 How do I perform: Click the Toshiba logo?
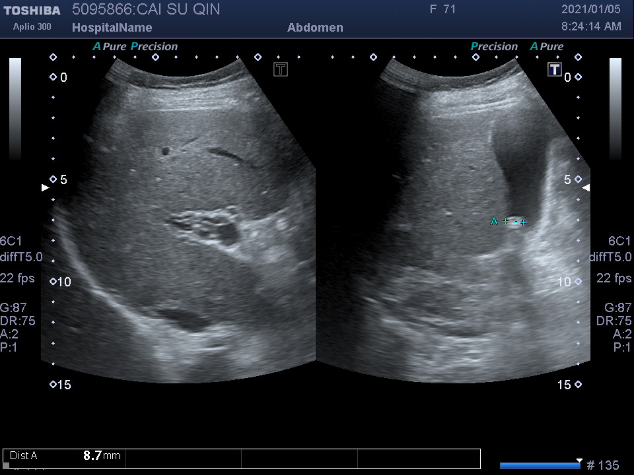[32, 11]
